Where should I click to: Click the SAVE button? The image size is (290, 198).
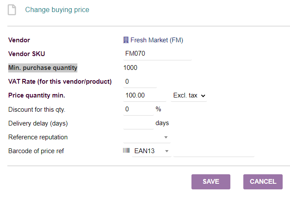click(x=211, y=182)
